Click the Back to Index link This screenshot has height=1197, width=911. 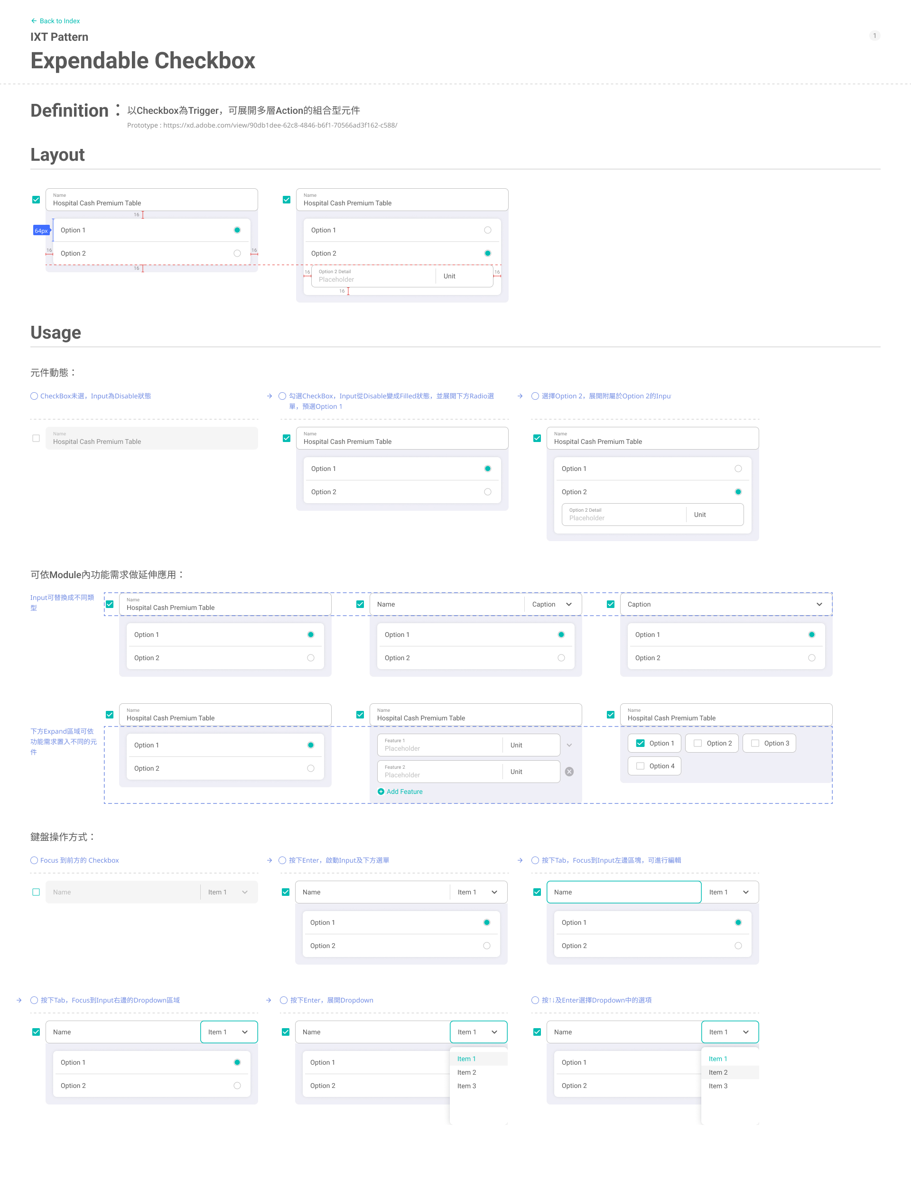[x=59, y=21]
